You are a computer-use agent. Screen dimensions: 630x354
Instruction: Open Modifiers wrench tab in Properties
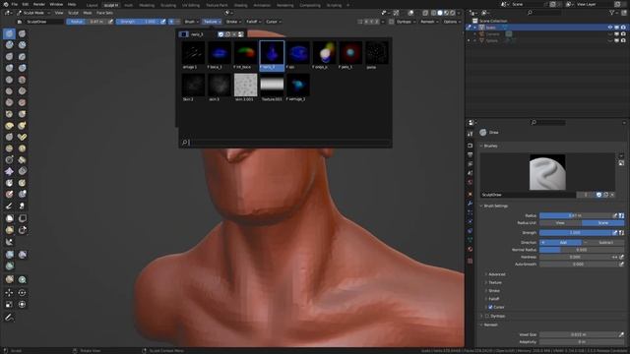(471, 204)
